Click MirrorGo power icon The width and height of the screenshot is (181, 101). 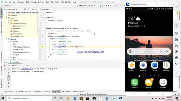coord(176,33)
